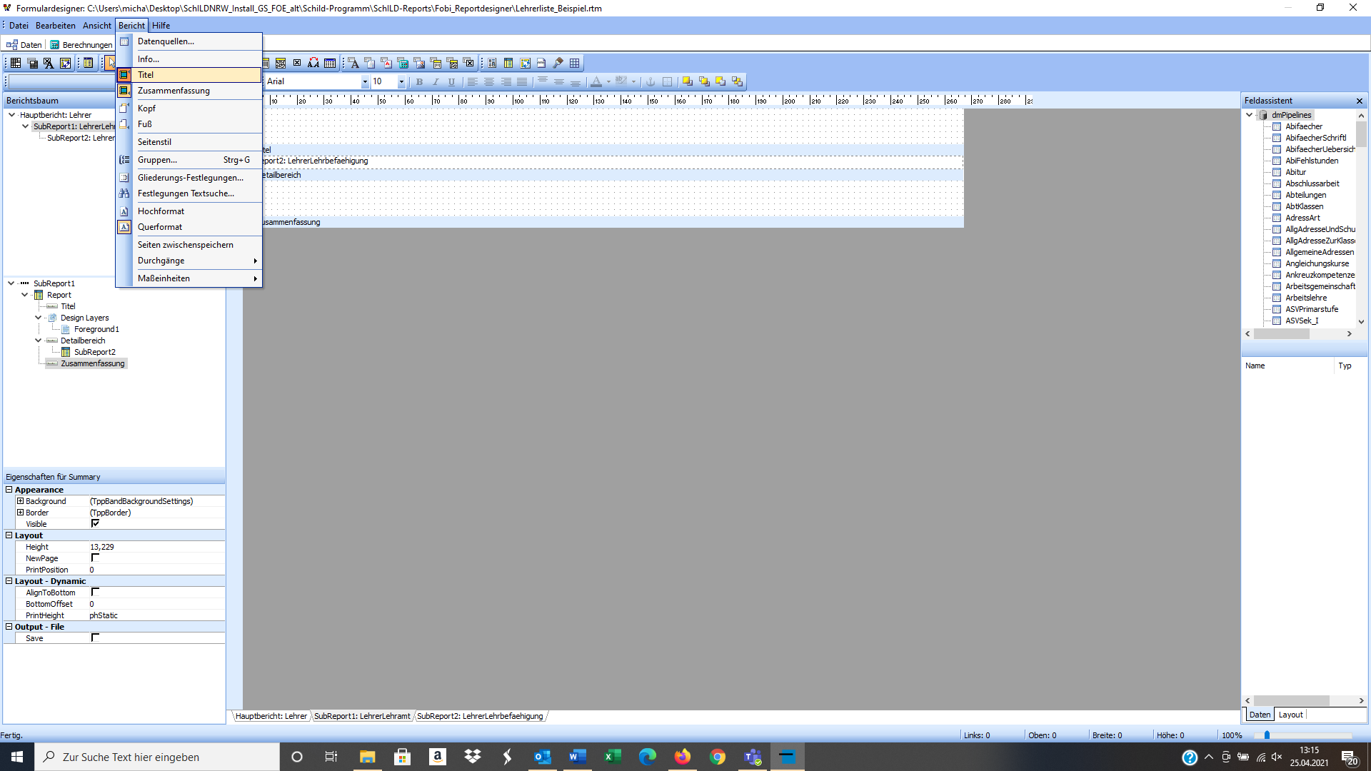Switch to Layout tab in Feldassistent
The height and width of the screenshot is (771, 1371).
[1290, 715]
